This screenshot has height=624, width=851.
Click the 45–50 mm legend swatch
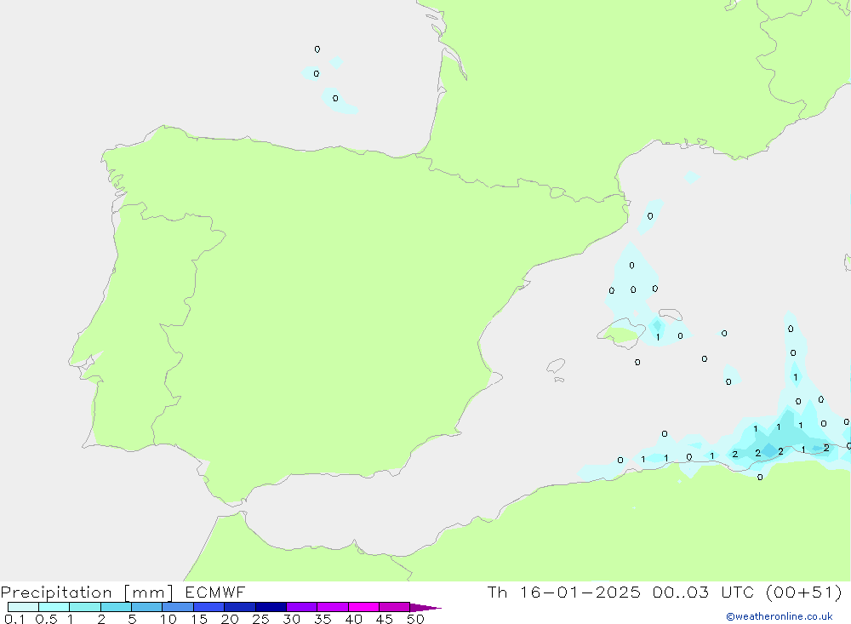click(394, 607)
